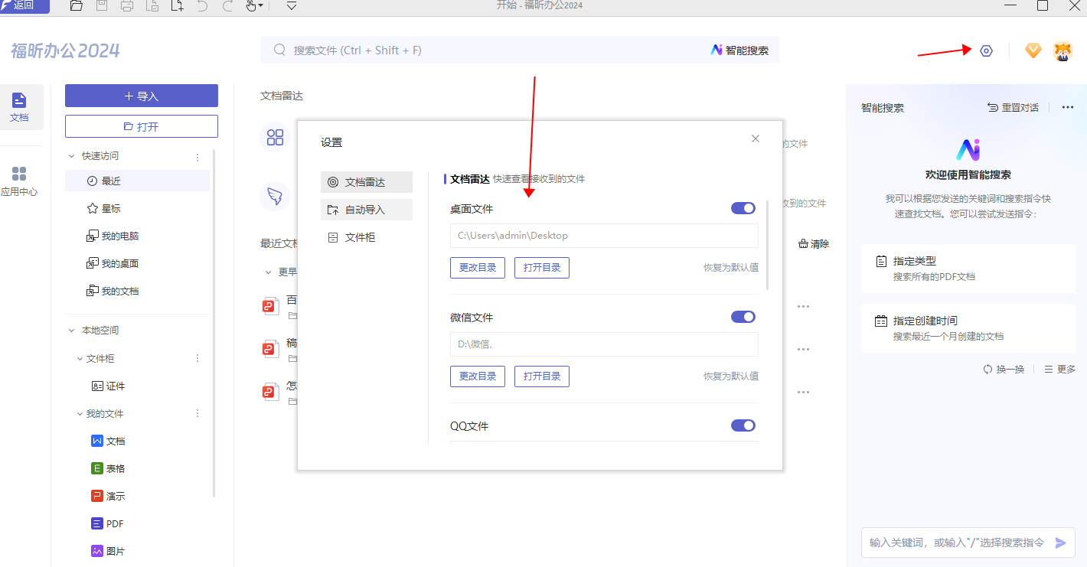Open settings via hexagon gear icon

[986, 51]
